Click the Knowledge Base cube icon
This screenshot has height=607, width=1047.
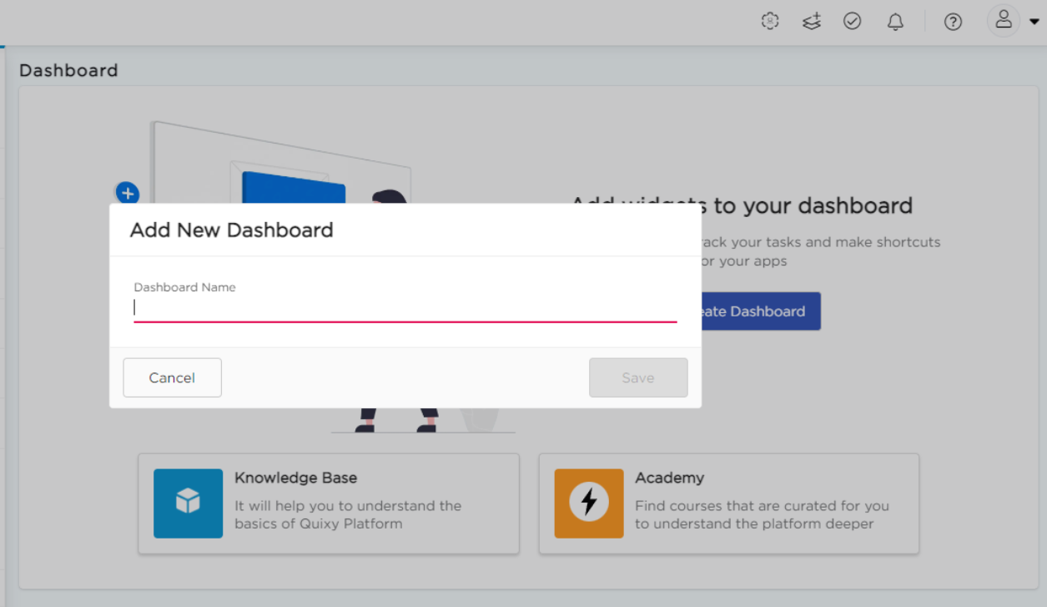point(188,503)
